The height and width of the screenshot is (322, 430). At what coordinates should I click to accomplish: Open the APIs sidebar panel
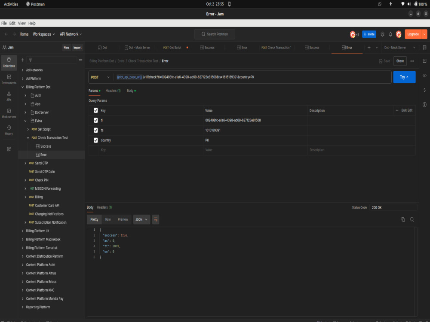point(9,96)
